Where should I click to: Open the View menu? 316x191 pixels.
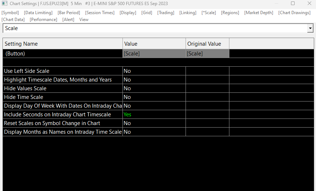(x=84, y=20)
